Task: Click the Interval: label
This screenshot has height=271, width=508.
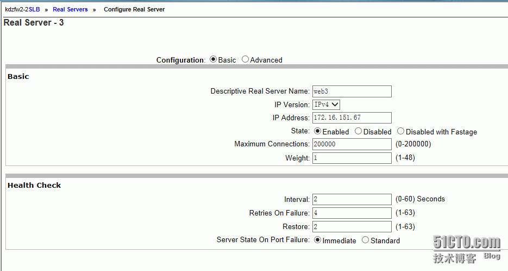Action: coord(297,200)
